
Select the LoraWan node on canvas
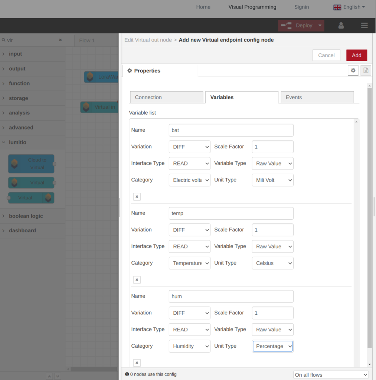click(101, 77)
